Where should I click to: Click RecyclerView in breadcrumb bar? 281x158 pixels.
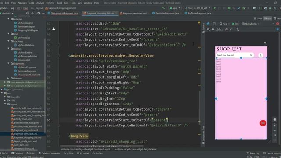click(x=136, y=149)
